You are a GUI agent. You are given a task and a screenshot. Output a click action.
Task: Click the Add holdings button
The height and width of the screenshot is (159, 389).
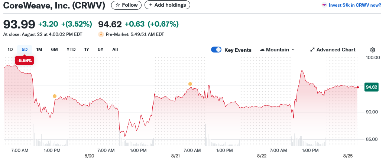tap(167, 5)
